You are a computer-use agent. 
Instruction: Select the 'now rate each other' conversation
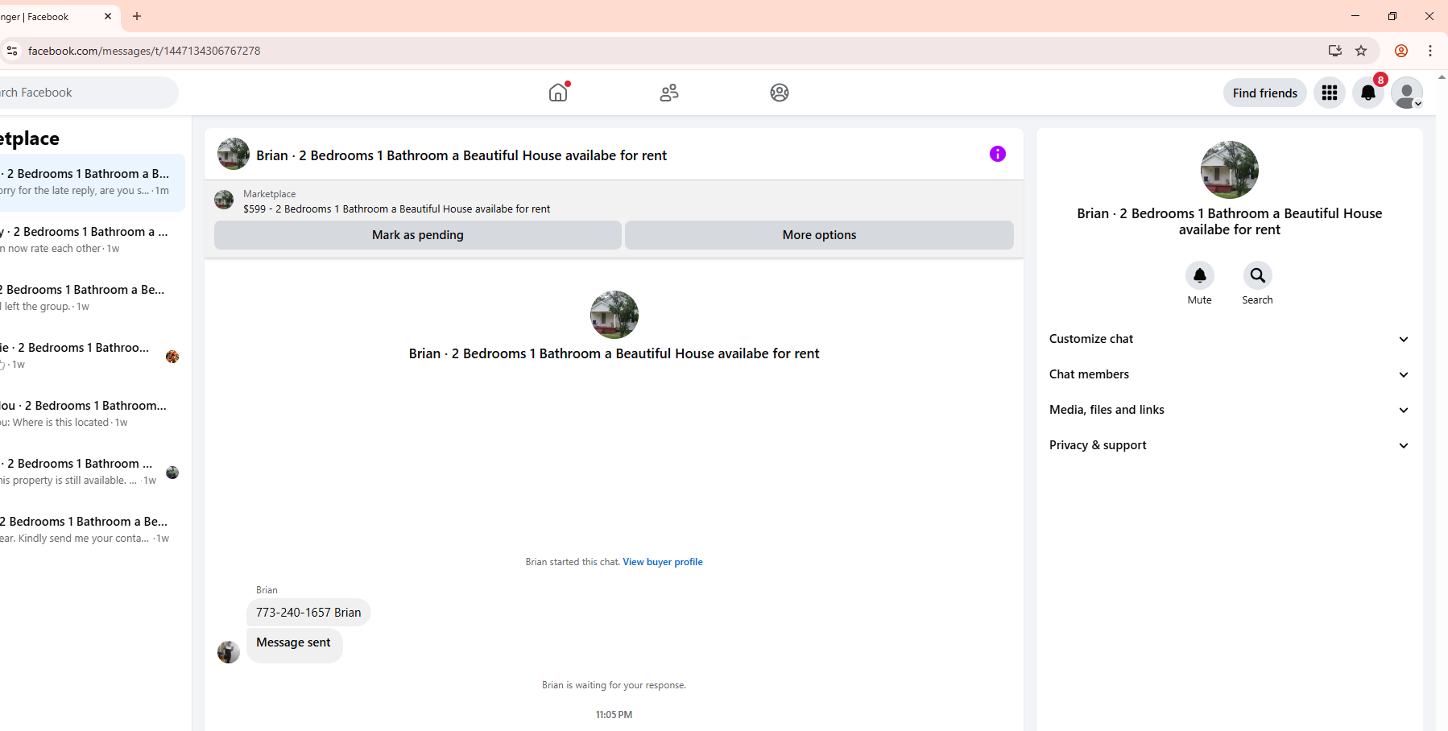(90, 240)
